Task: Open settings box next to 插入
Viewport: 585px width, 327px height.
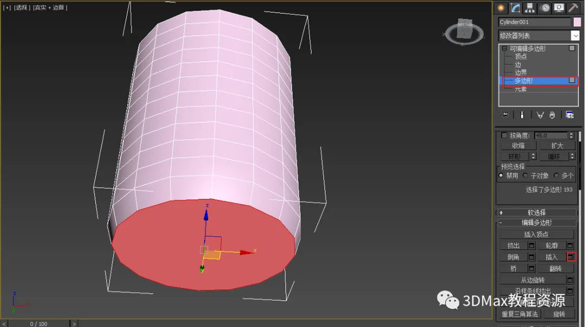Action: coord(571,257)
